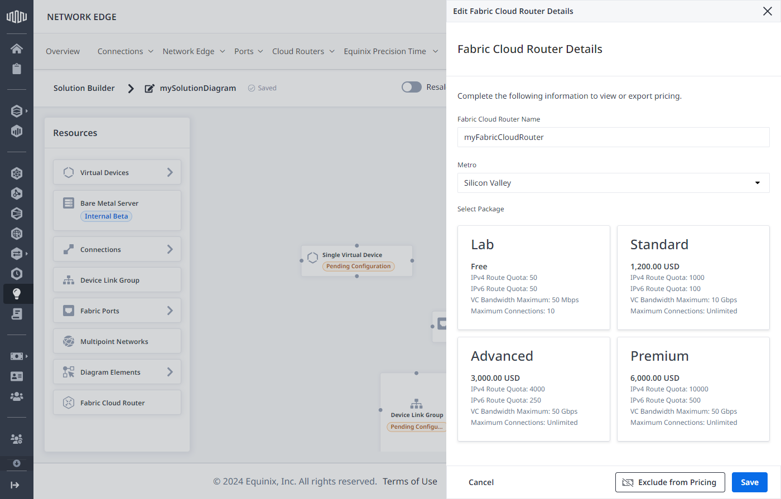The image size is (781, 499).
Task: Expand the Network Edge top menu
Action: point(194,51)
